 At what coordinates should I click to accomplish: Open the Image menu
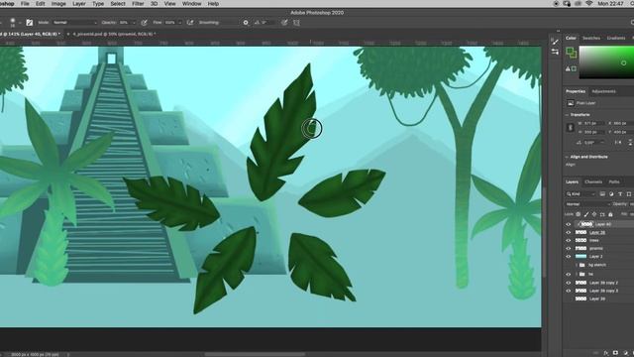point(58,4)
